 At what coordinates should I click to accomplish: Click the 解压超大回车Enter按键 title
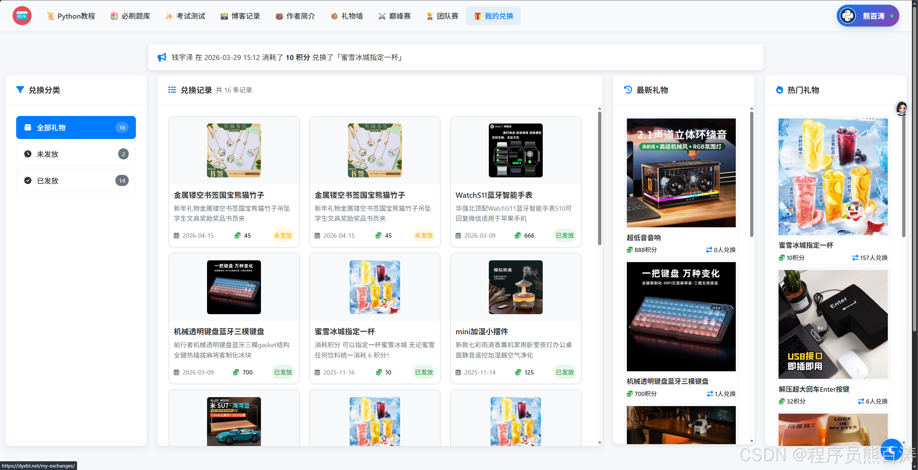click(x=814, y=389)
